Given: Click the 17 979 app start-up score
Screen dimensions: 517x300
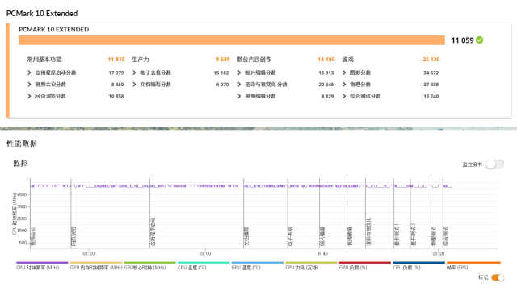Looking at the screenshot, I should 116,73.
